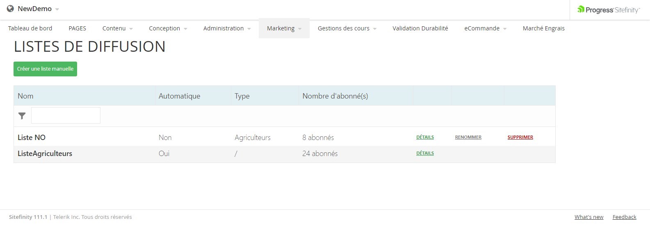The image size is (650, 225).
Task: Open the PAGES menu item
Action: point(77,28)
